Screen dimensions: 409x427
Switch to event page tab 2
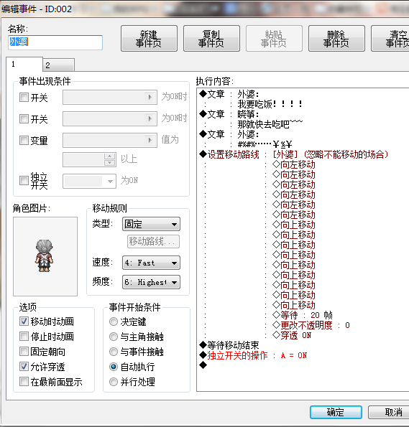(58, 65)
